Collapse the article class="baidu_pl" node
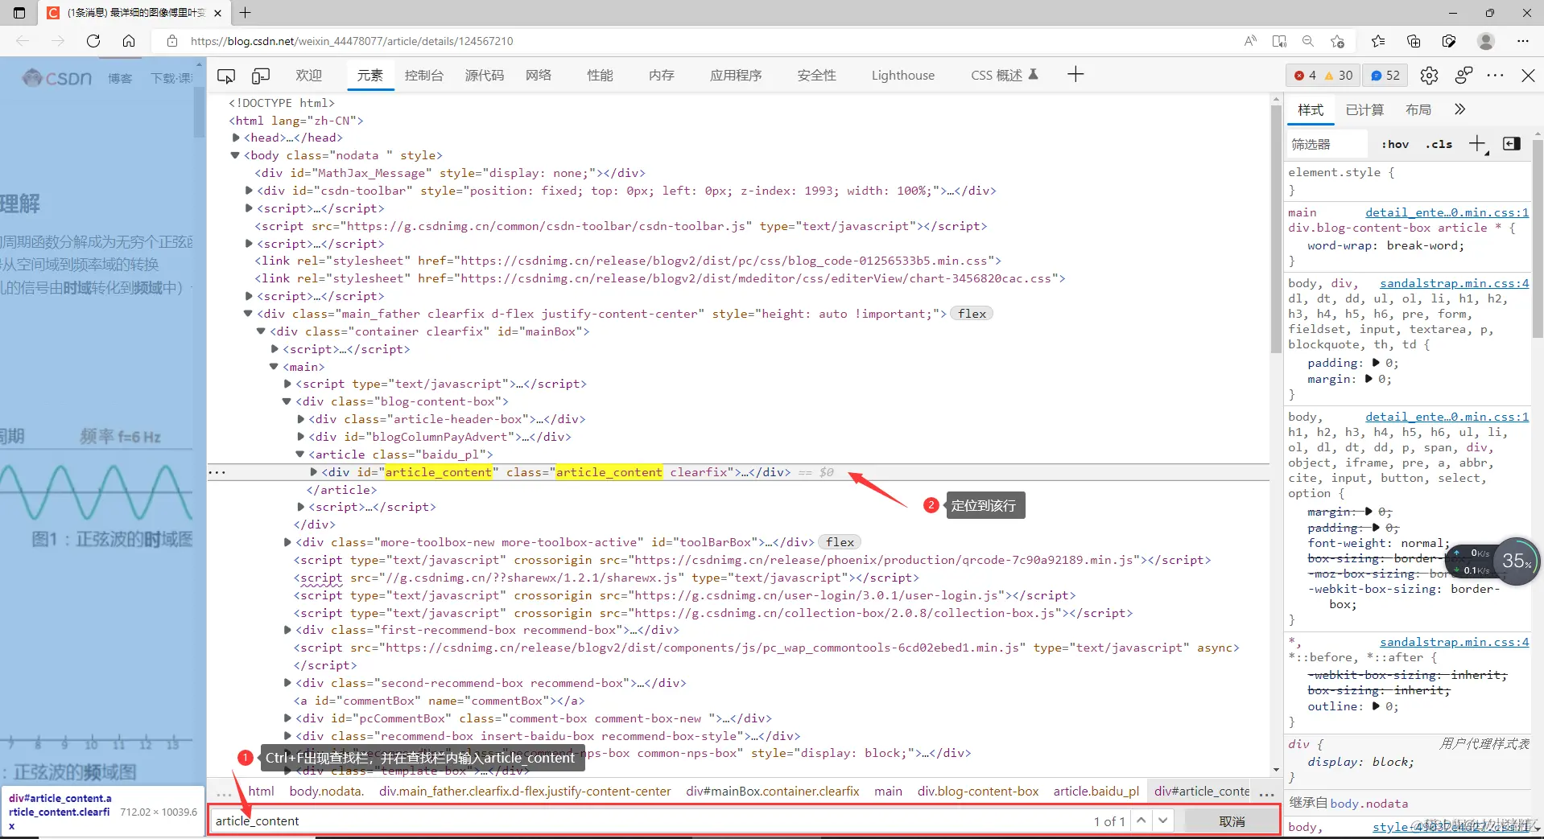Image resolution: width=1544 pixels, height=839 pixels. [x=299, y=454]
